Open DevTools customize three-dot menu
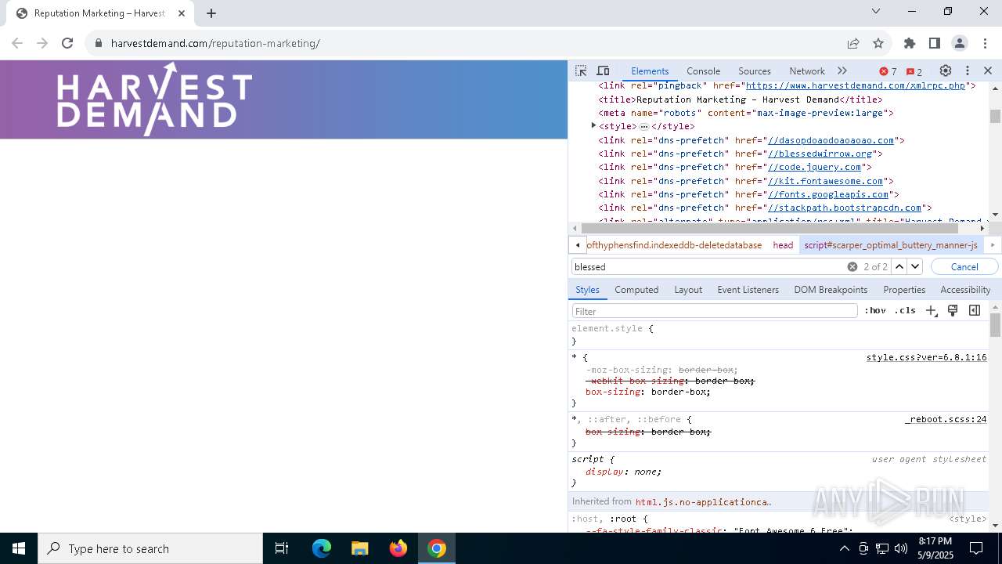The width and height of the screenshot is (1002, 564). pyautogui.click(x=968, y=70)
